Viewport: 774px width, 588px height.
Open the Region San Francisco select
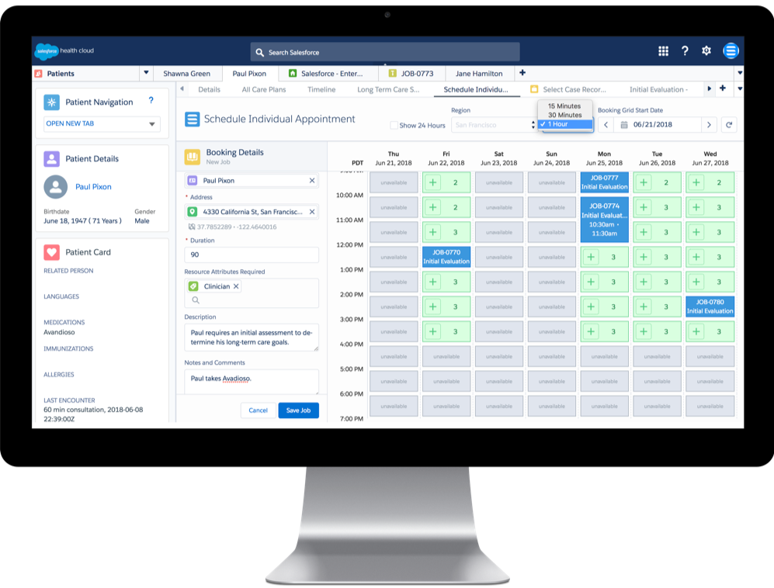click(494, 125)
